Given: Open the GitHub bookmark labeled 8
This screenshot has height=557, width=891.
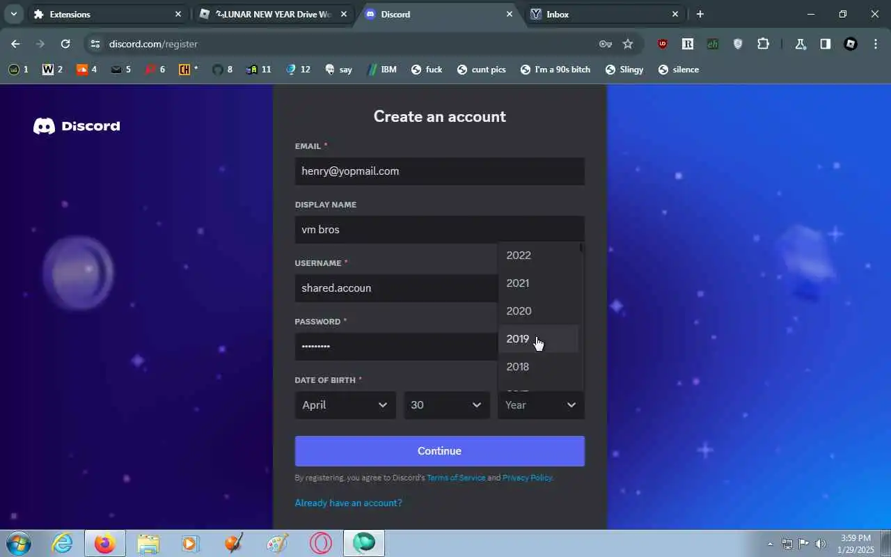Looking at the screenshot, I should 222,70.
